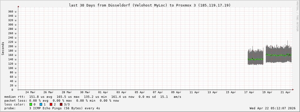Select the 21 Apr date label
Viewport: 300px width, 112px height.
click(x=286, y=92)
